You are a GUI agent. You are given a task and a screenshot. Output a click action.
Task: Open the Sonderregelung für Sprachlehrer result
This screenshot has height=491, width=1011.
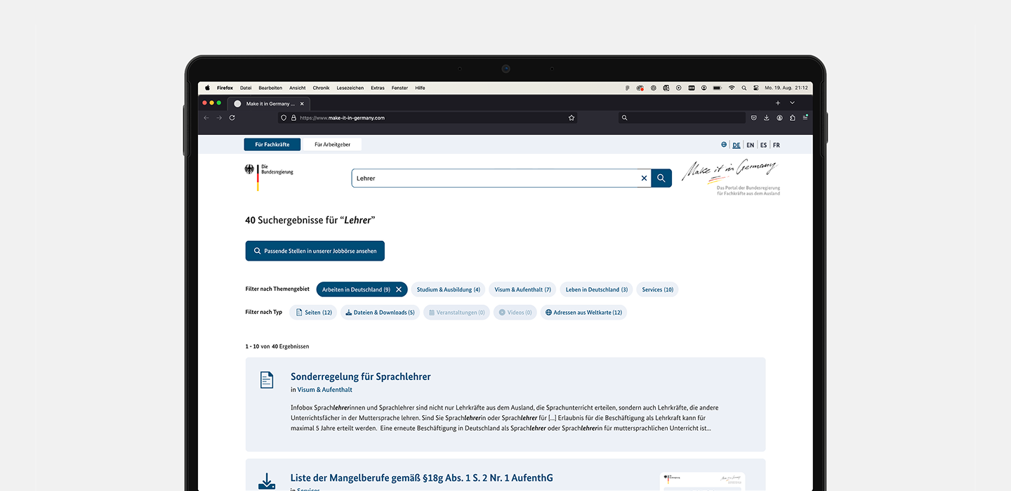click(x=360, y=377)
